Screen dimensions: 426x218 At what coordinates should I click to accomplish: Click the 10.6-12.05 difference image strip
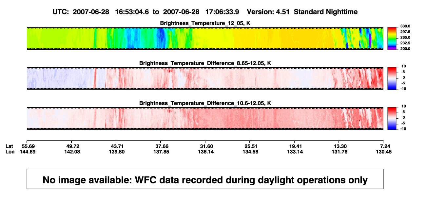[205, 118]
